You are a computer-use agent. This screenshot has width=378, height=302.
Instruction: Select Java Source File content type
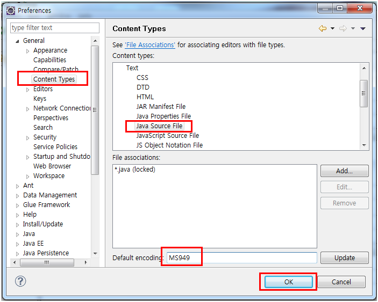click(x=159, y=126)
